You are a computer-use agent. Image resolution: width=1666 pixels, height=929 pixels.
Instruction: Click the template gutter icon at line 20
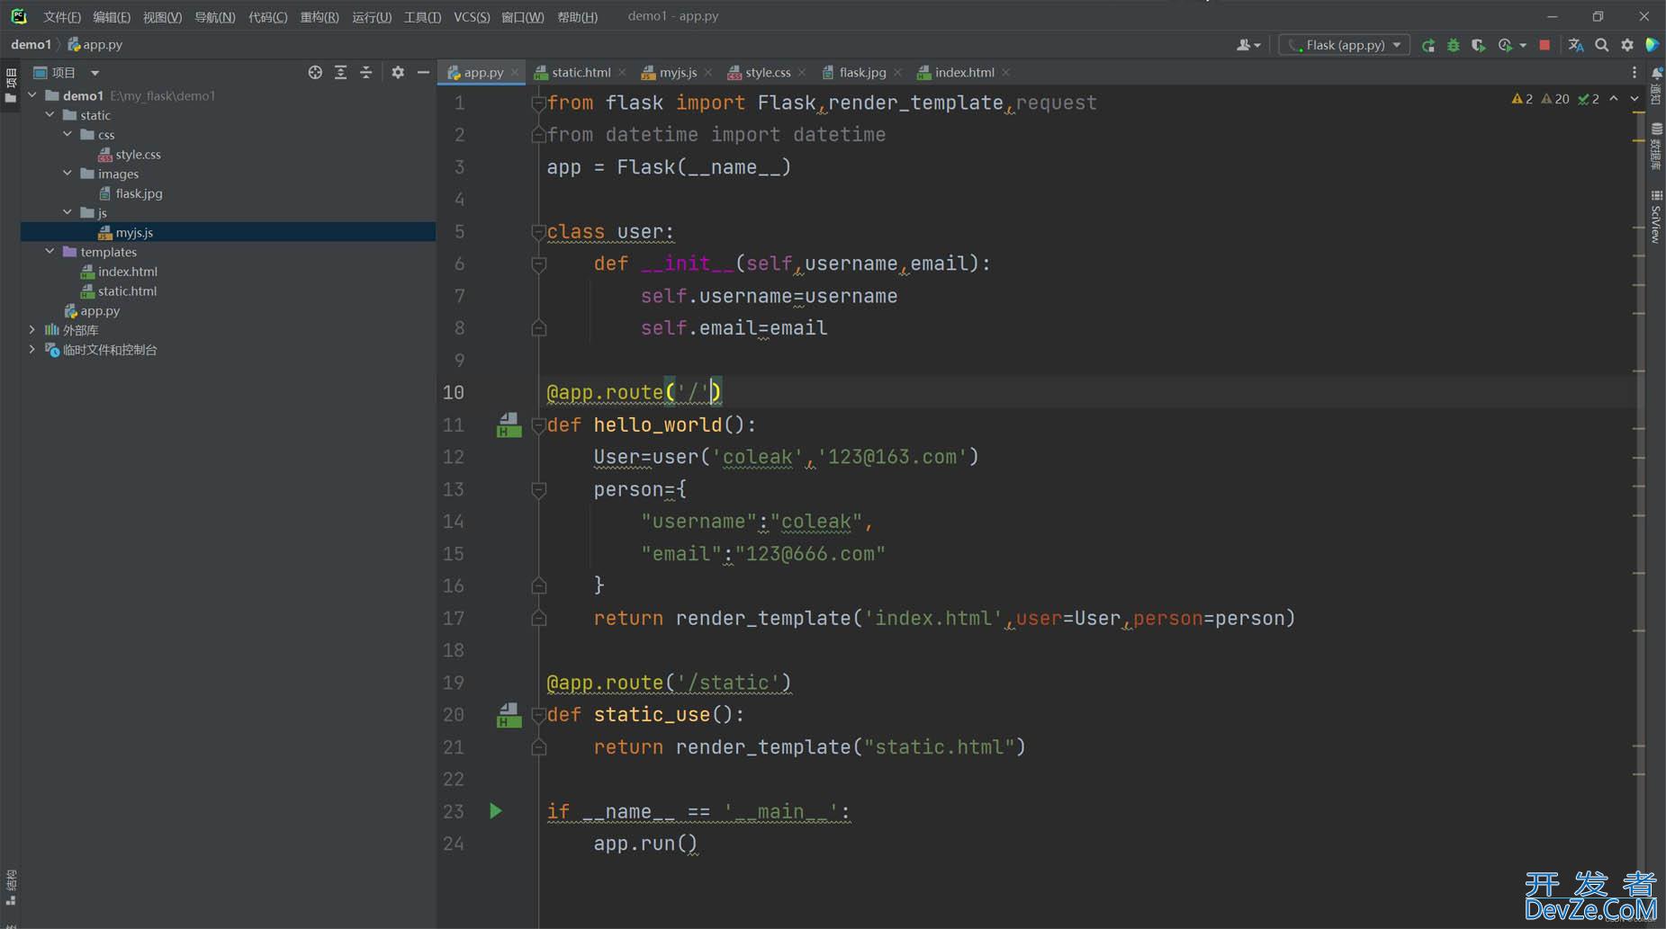(509, 715)
